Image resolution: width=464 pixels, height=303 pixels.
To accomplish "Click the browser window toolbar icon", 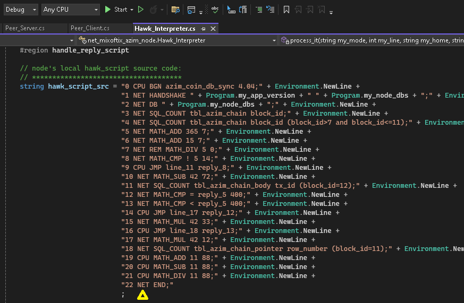I will (191, 10).
